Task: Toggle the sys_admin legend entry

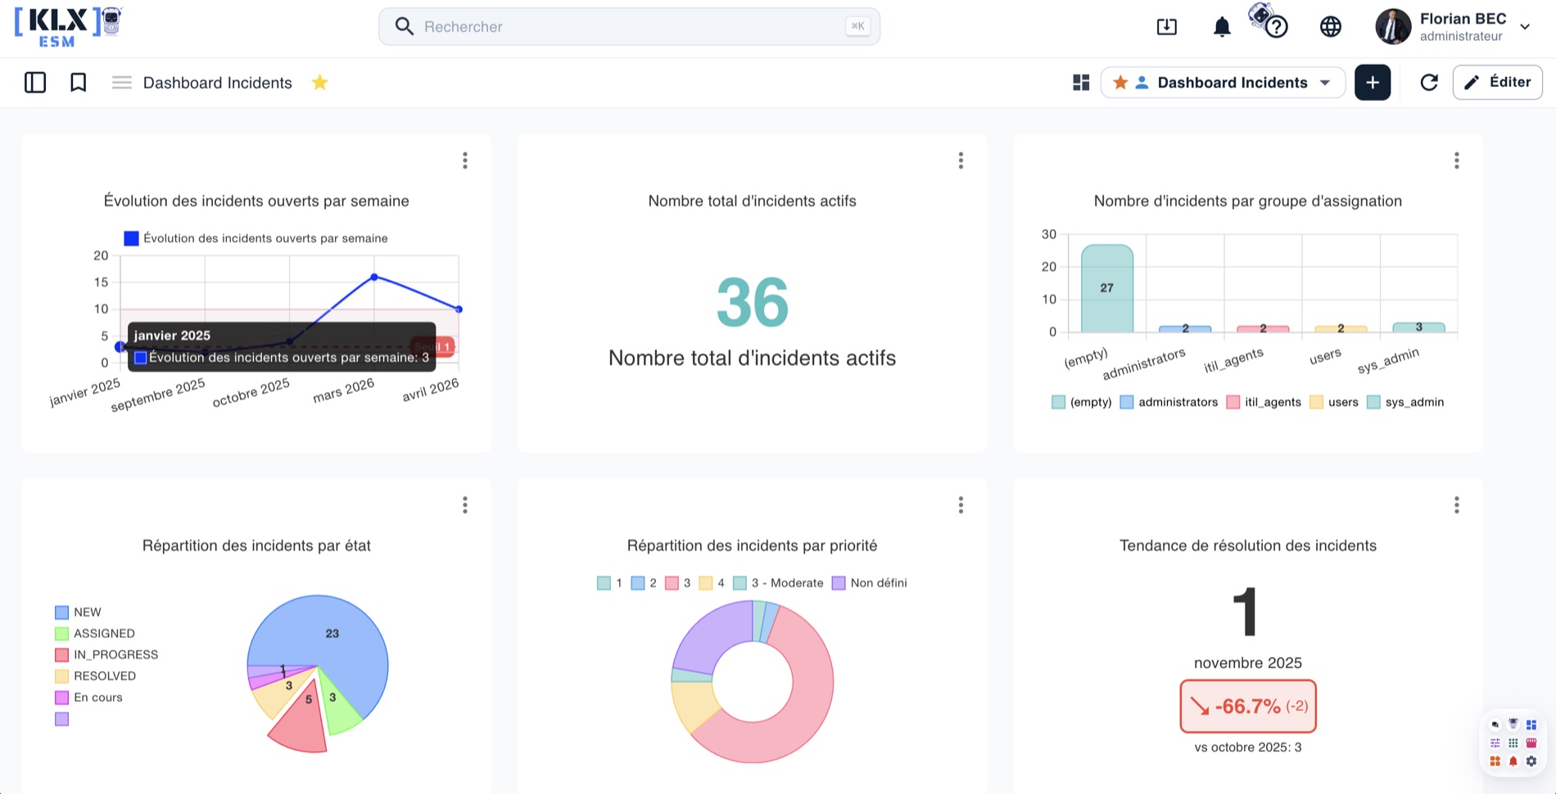Action: tap(1405, 402)
